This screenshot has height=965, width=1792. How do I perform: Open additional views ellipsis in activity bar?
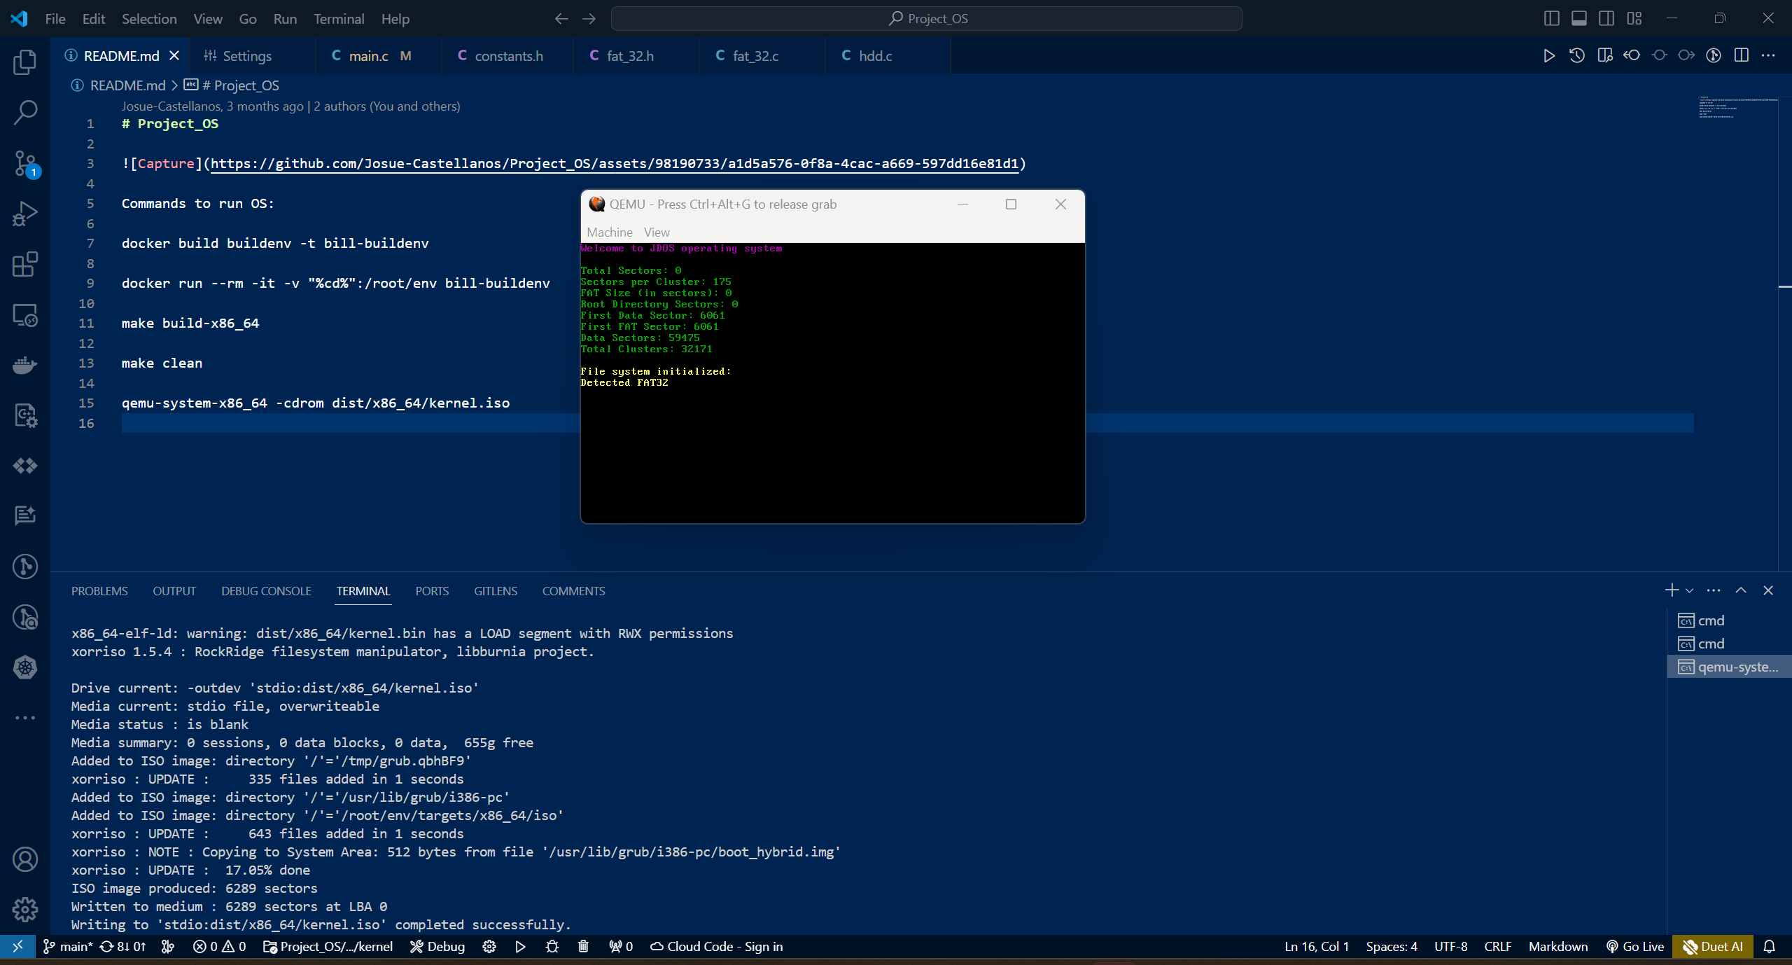25,718
